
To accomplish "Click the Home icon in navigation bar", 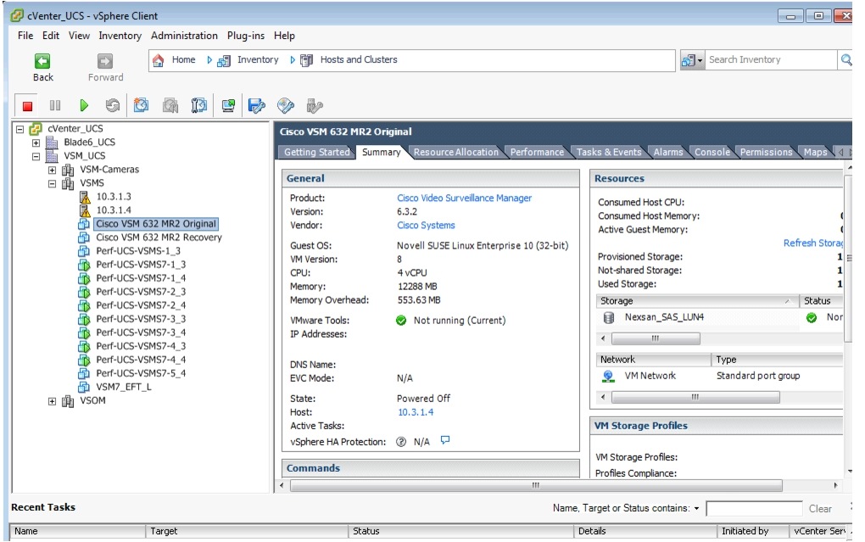I will coord(158,60).
